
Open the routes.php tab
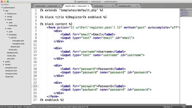(98, 6)
